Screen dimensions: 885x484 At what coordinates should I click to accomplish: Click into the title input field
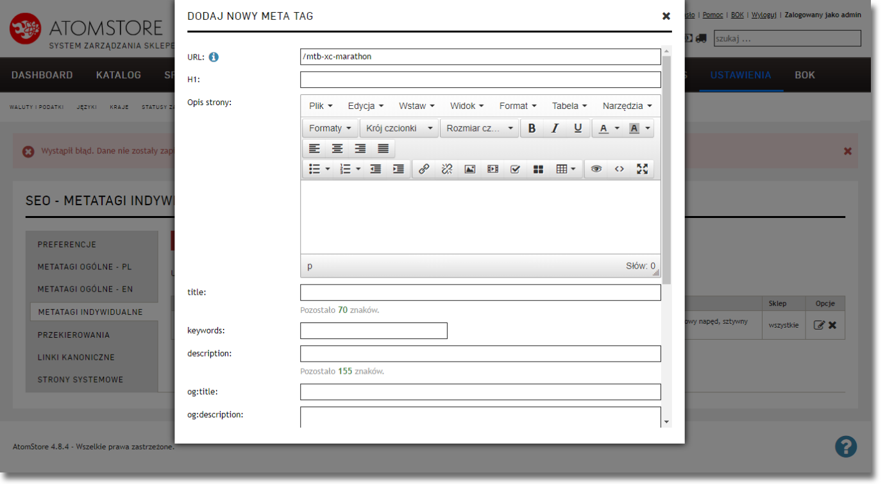[480, 293]
